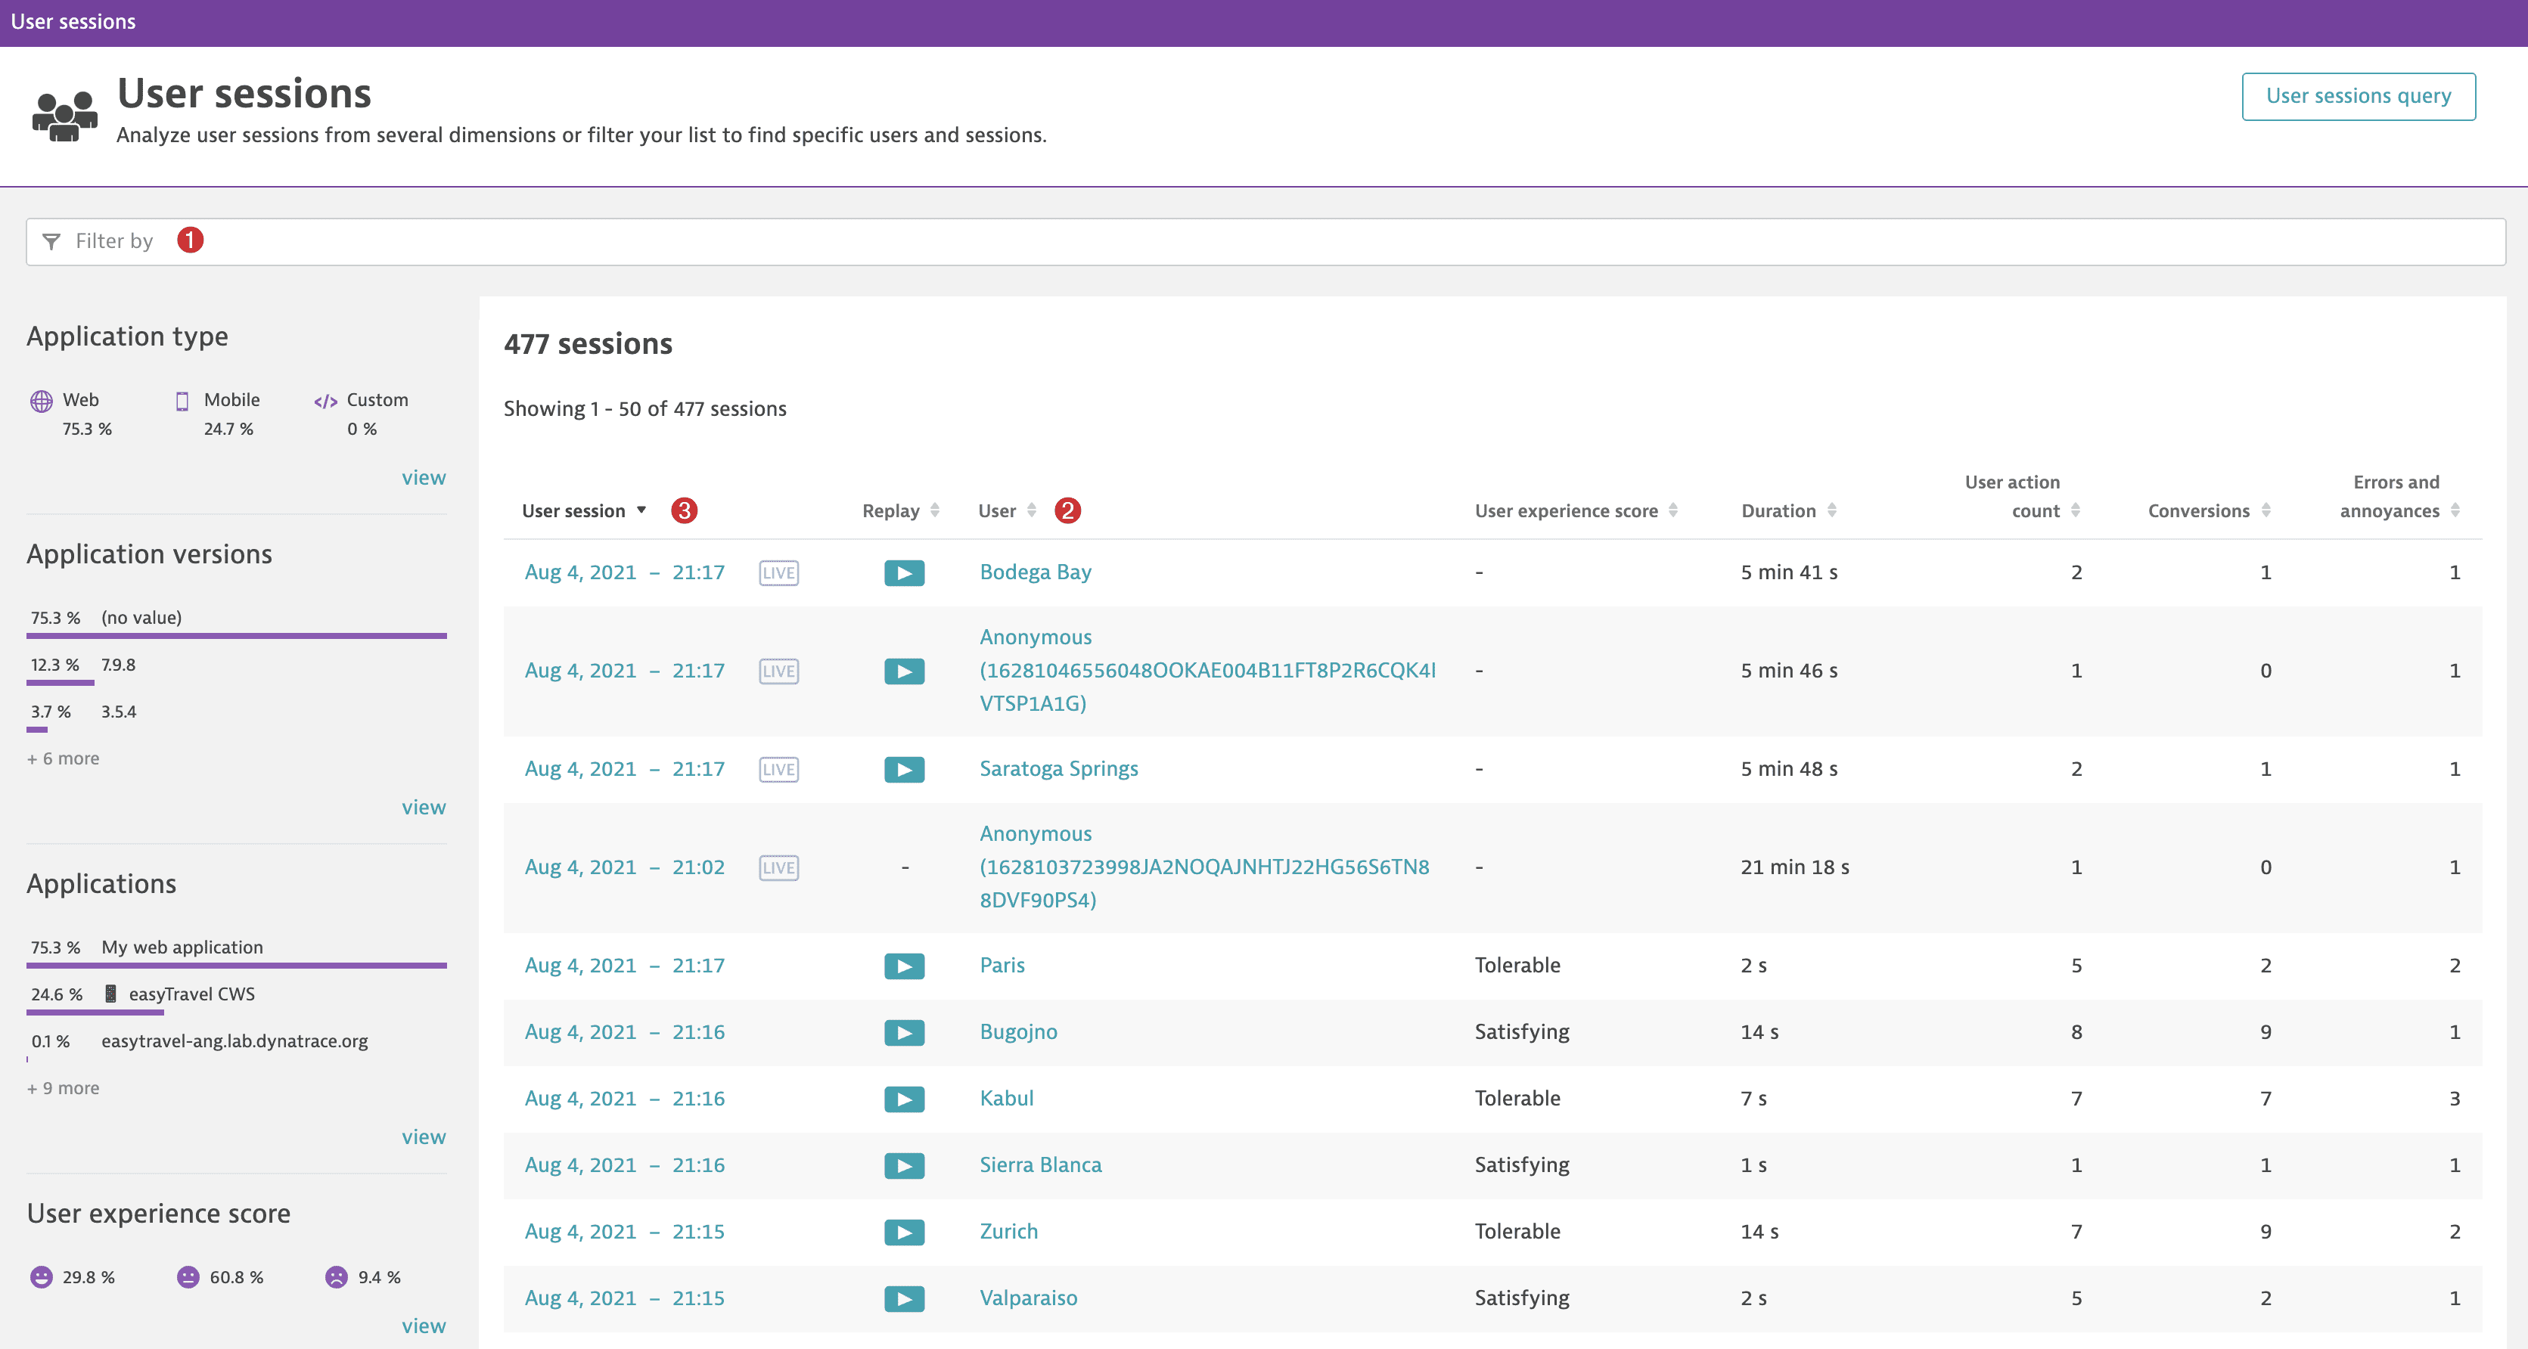Image resolution: width=2528 pixels, height=1349 pixels.
Task: Click the replay icon for Sierra Blanca session
Action: pyautogui.click(x=903, y=1164)
